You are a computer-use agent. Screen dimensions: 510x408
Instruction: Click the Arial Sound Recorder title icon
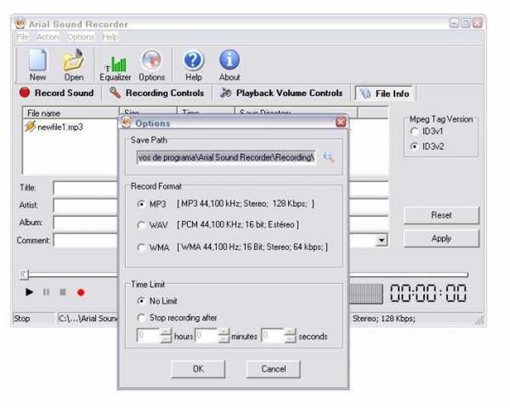[x=20, y=23]
